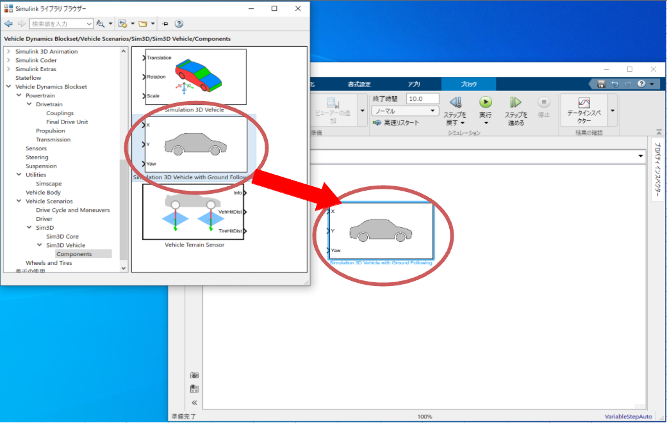The height and width of the screenshot is (423, 667).
Task: Open the model path breadcrumb dropdown arrow
Action: pos(641,156)
